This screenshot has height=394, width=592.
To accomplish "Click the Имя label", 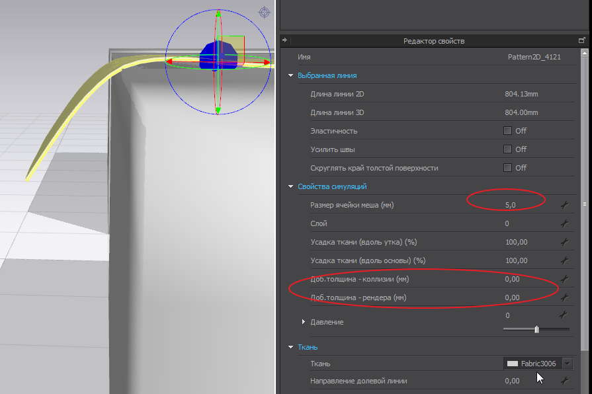I will 304,57.
